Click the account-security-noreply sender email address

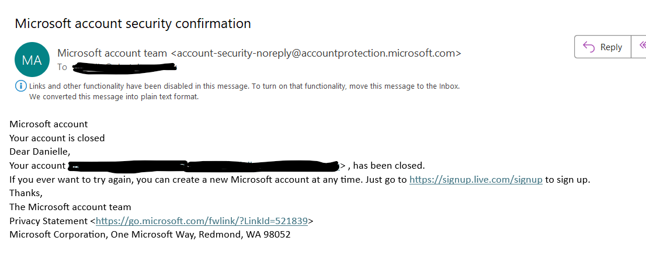[x=316, y=53]
